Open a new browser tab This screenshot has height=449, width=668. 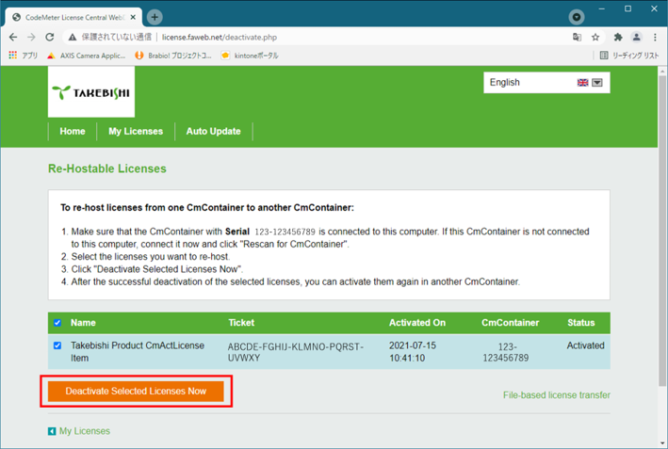point(155,17)
